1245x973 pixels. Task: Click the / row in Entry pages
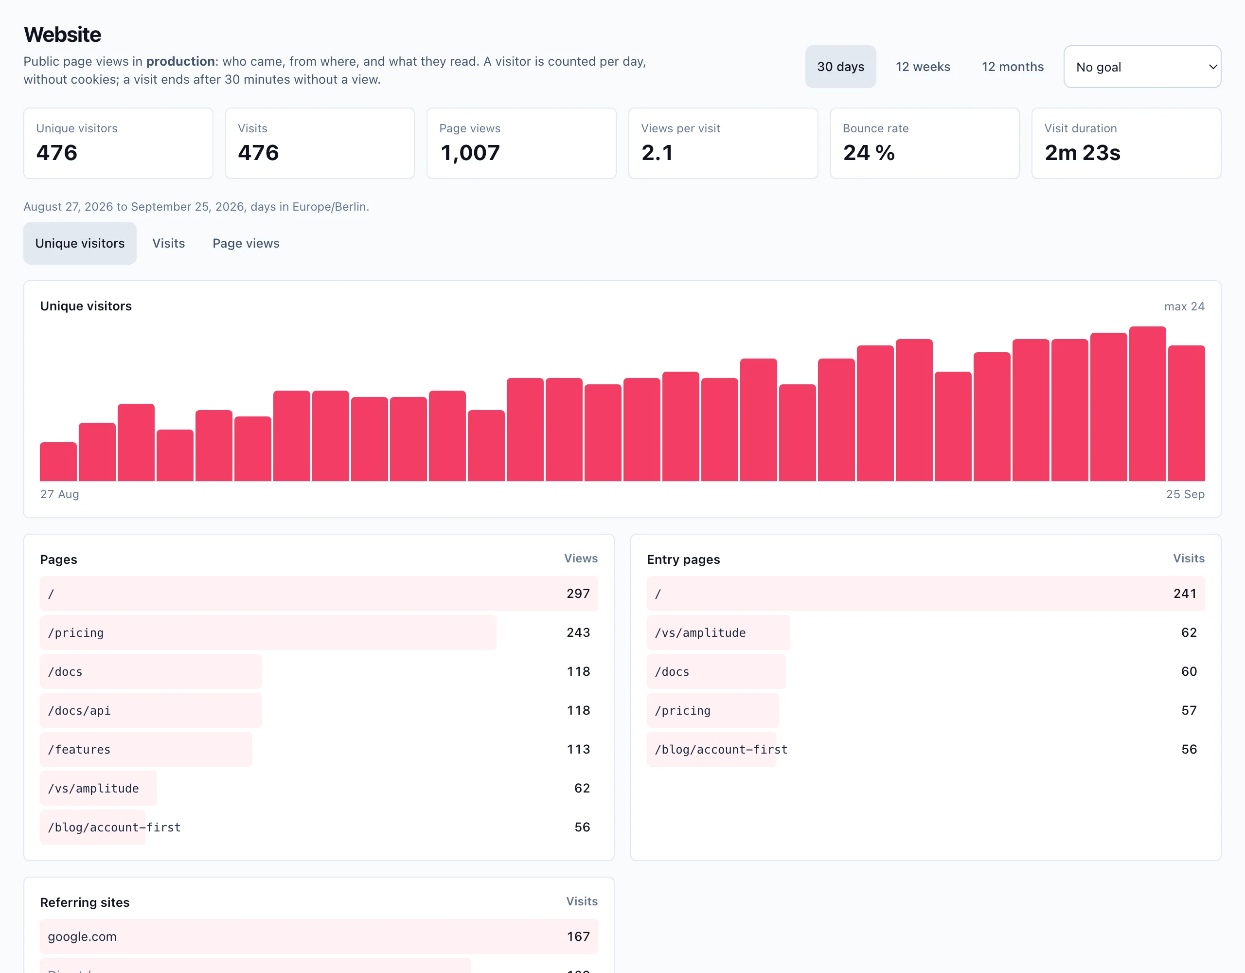click(926, 594)
